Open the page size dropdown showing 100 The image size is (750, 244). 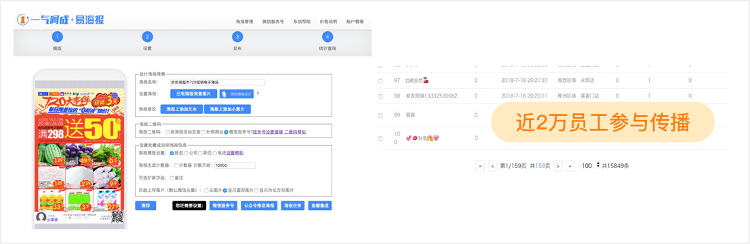click(589, 165)
